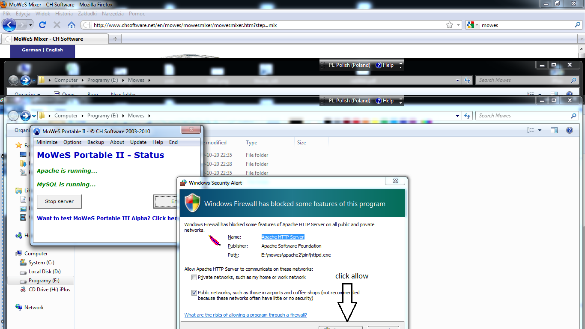585x329 pixels.
Task: Open Firefox back history dropdown arrow
Action: coord(31,25)
